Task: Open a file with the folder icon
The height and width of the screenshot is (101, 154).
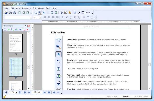Action: click(6, 13)
